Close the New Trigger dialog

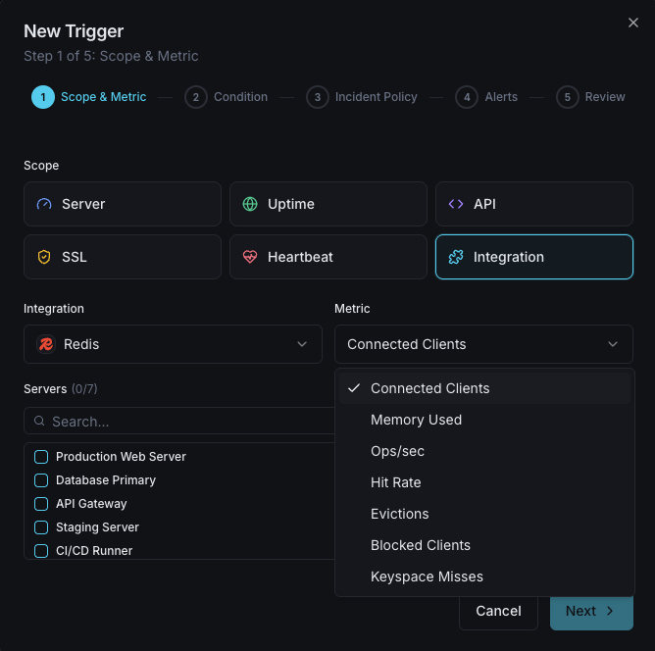(633, 23)
